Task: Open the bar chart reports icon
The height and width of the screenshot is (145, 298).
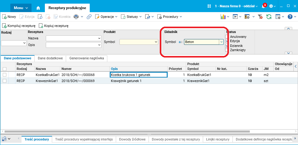Action: (223, 17)
